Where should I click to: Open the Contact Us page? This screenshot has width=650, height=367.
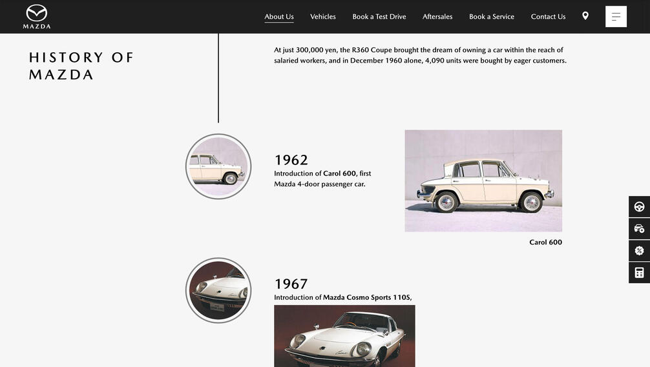548,17
